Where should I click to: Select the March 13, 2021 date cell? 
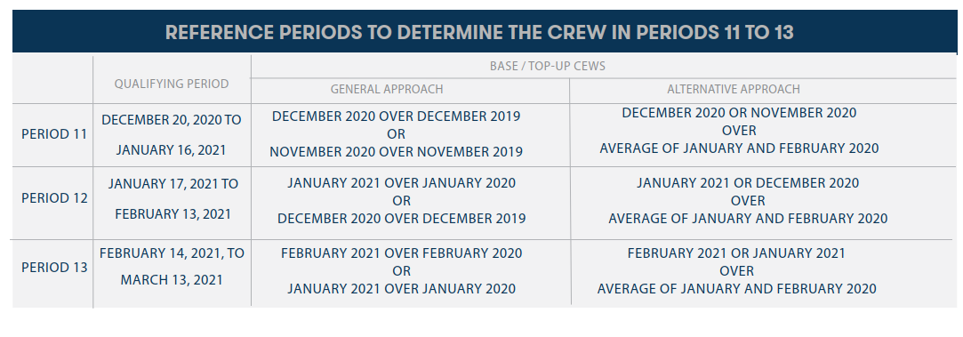tap(172, 280)
